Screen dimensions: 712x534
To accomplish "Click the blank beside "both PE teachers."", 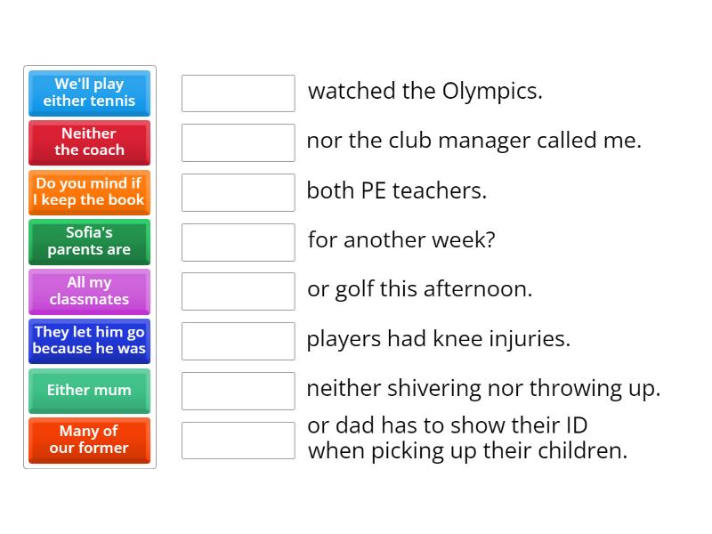I will [x=238, y=192].
